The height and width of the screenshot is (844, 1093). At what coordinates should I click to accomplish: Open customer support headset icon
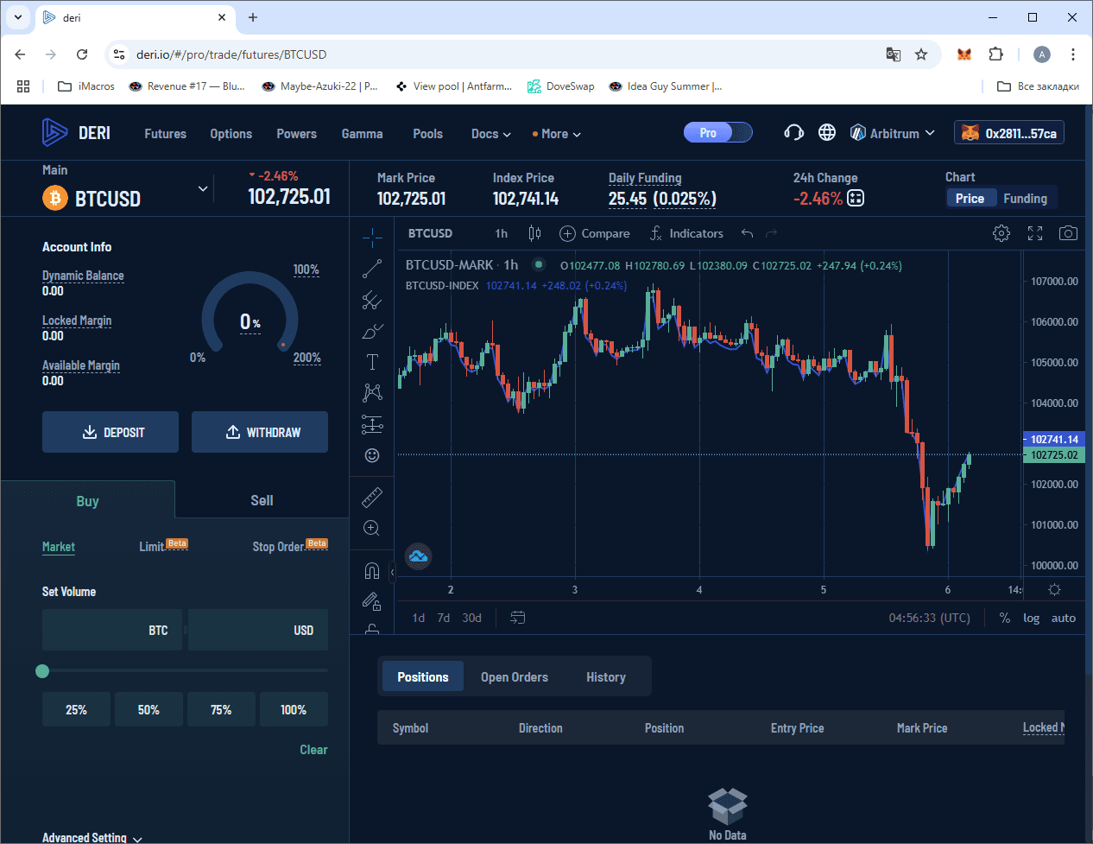793,132
